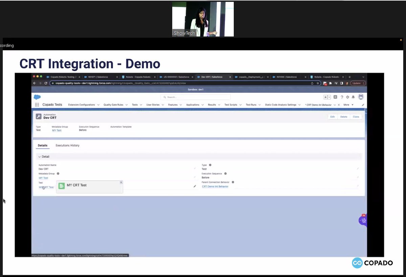Open browser Extensions puzzle icon
Viewport: 406px width, 277px height.
click(331, 83)
